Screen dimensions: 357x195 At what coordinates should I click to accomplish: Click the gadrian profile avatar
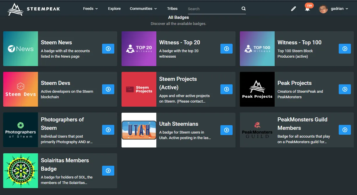[x=323, y=9]
